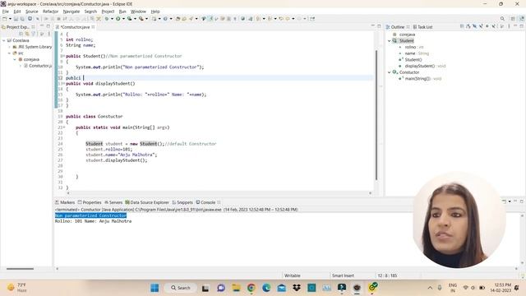Open the Refactor menu
This screenshot has width=526, height=296.
(50, 12)
